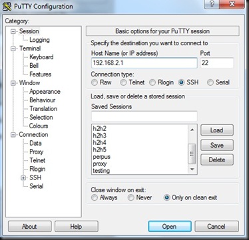249x240 pixels.
Task: Open the Bell settings category
Action: [x=34, y=66]
